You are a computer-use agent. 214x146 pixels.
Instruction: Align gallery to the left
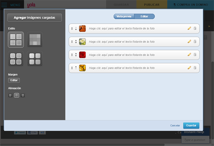coord(10,95)
